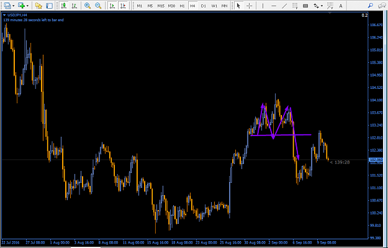The image size is (388, 248).
Task: Switch to candlestick chart type
Action: [x=64, y=6]
